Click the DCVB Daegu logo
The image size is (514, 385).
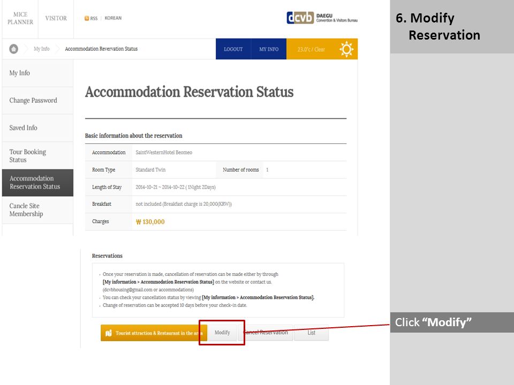tap(322, 18)
